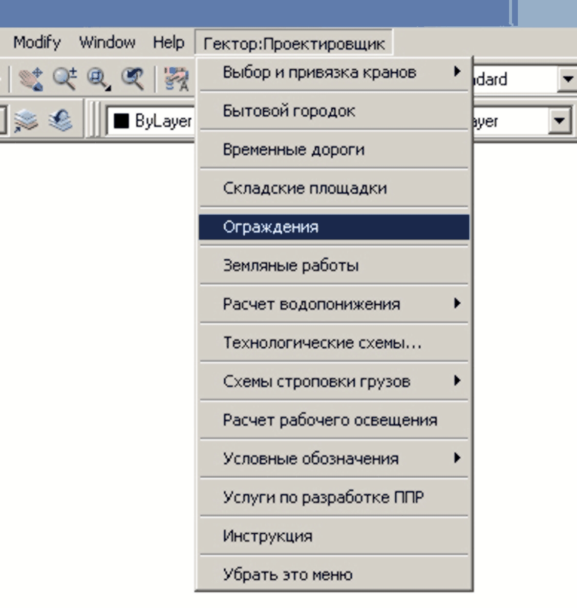Open Расчет водопонижения submenu
The image size is (577, 608).
click(x=334, y=304)
